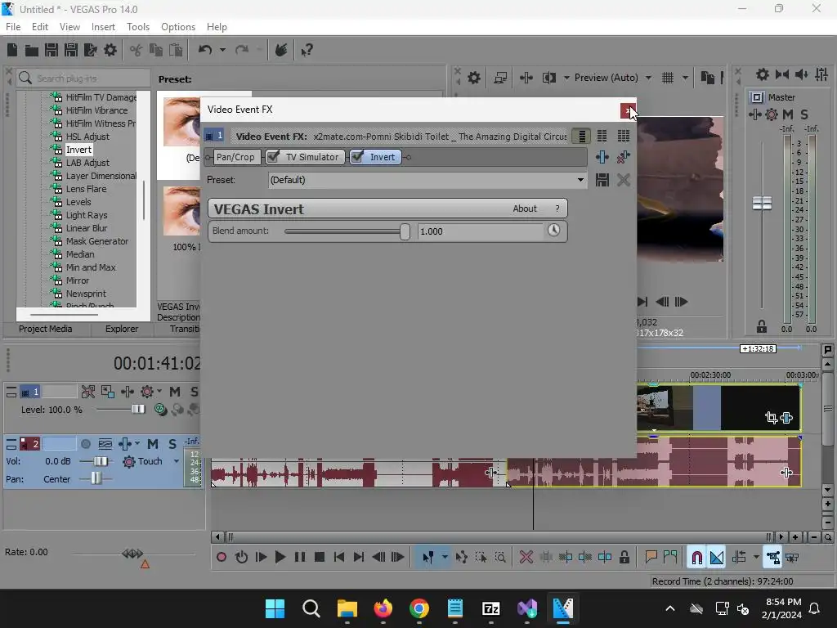Pause playback in transport bar
The width and height of the screenshot is (837, 628).
(300, 558)
